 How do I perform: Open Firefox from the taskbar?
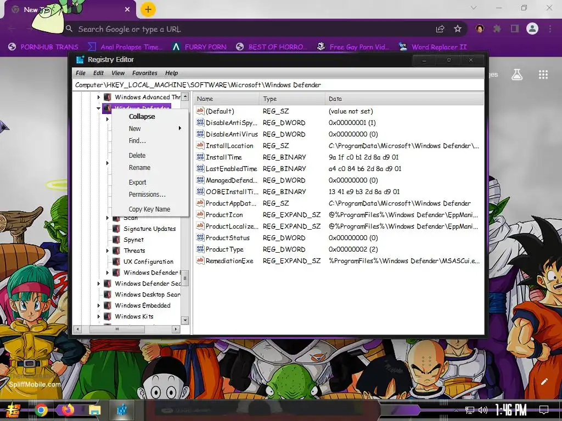(68, 410)
